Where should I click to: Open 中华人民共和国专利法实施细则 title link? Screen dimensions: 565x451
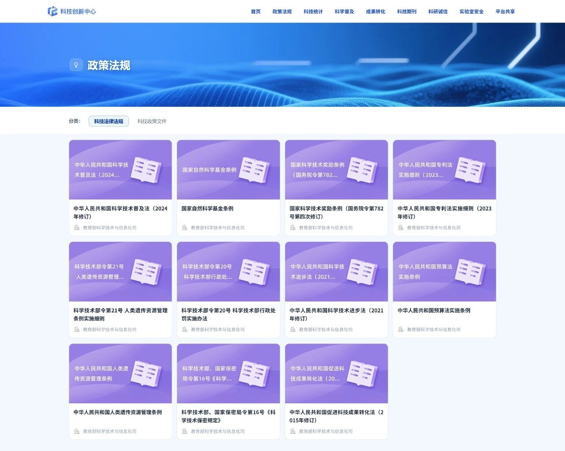pos(444,212)
